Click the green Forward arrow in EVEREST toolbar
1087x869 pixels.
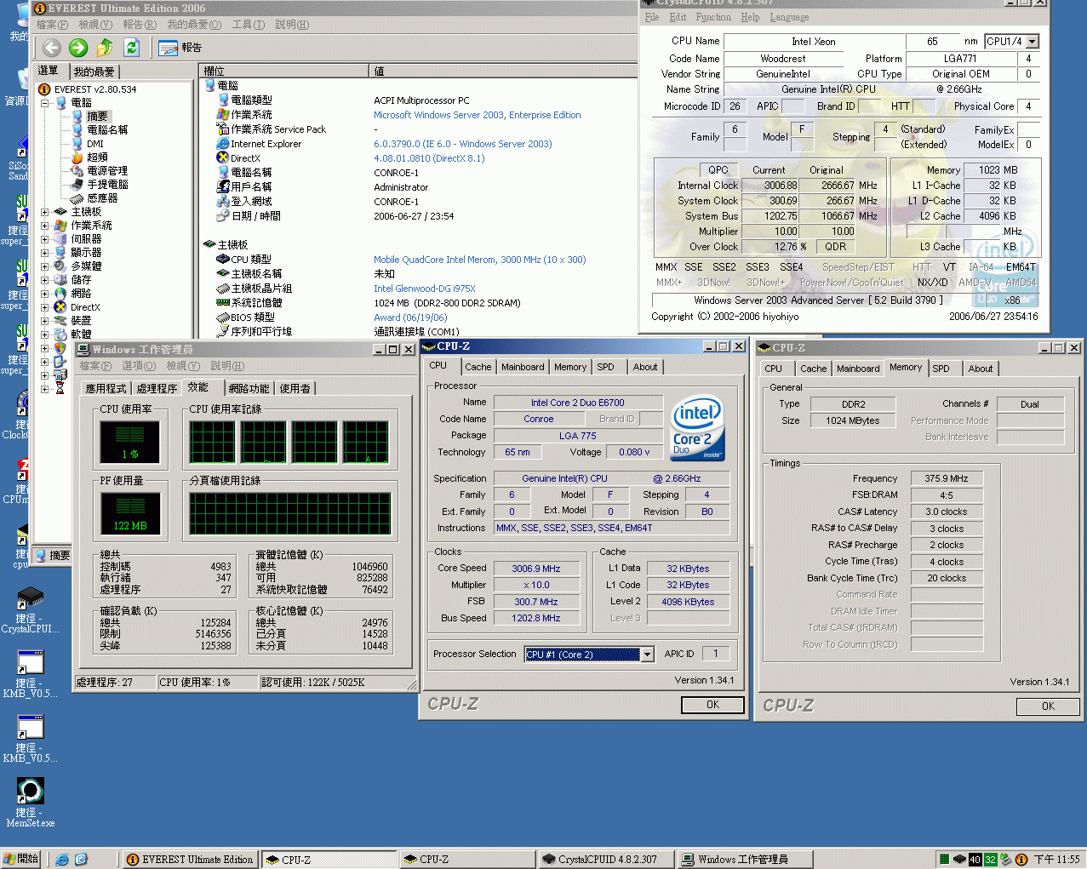[x=78, y=48]
